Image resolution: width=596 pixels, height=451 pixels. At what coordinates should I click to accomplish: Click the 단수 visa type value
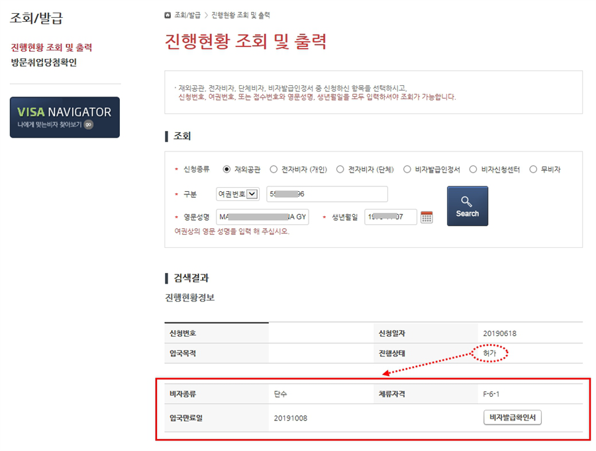tap(281, 394)
